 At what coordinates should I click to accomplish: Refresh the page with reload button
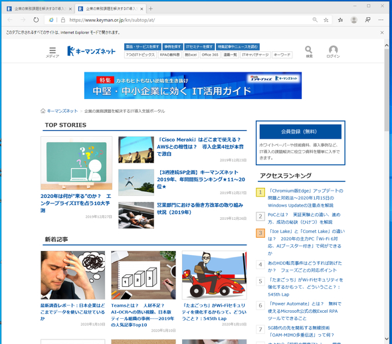[x=36, y=20]
